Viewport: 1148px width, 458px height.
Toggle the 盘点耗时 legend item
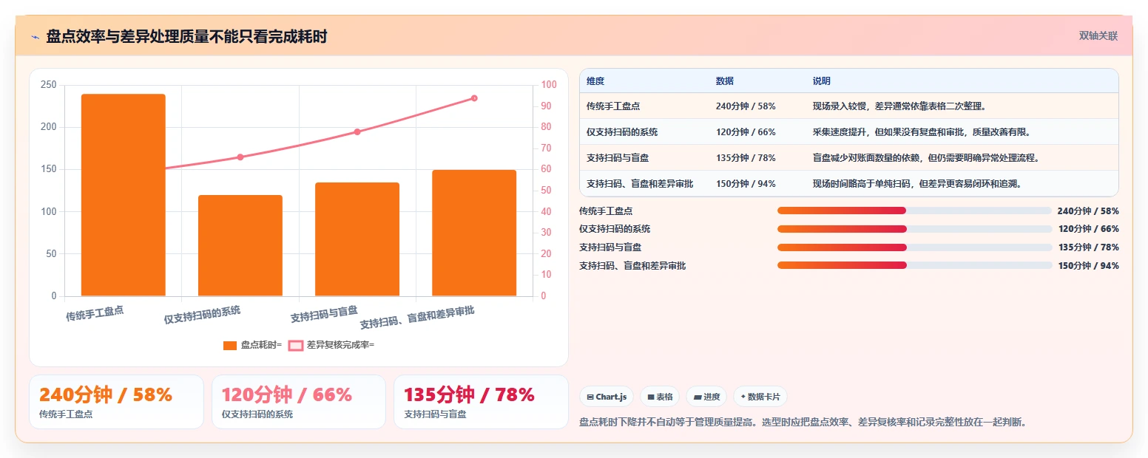[x=252, y=345]
